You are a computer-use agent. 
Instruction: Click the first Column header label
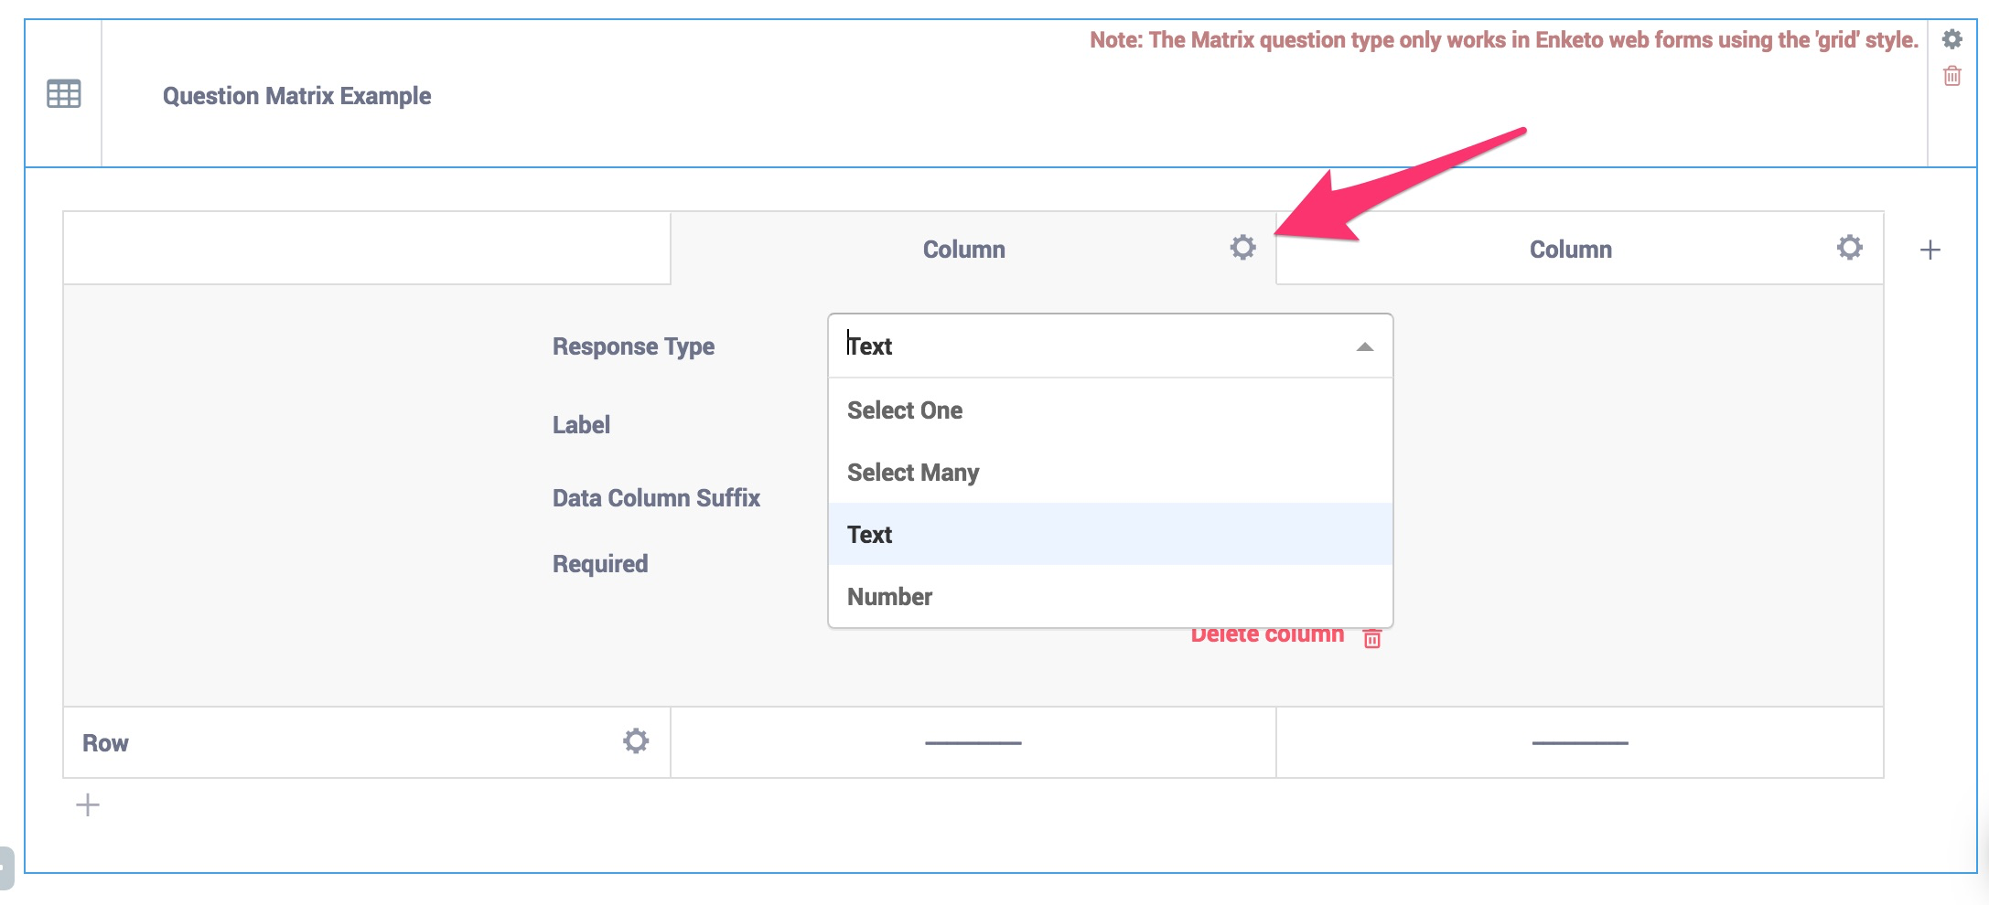pos(963,250)
